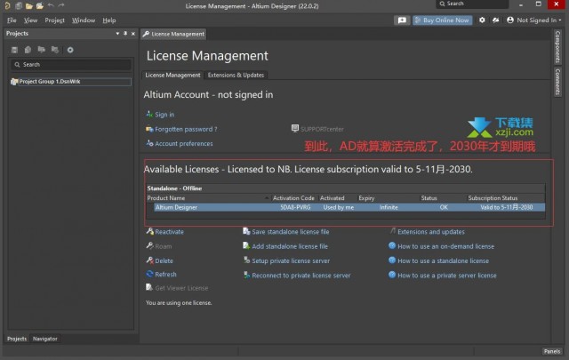Click the Status column header
Viewport: 569px width, 360px height.
[x=429, y=198]
